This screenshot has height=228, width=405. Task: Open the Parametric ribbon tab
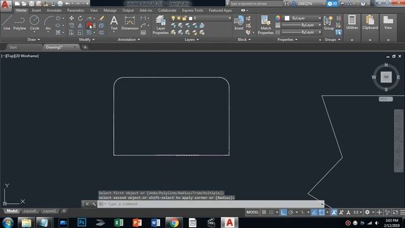pyautogui.click(x=76, y=10)
